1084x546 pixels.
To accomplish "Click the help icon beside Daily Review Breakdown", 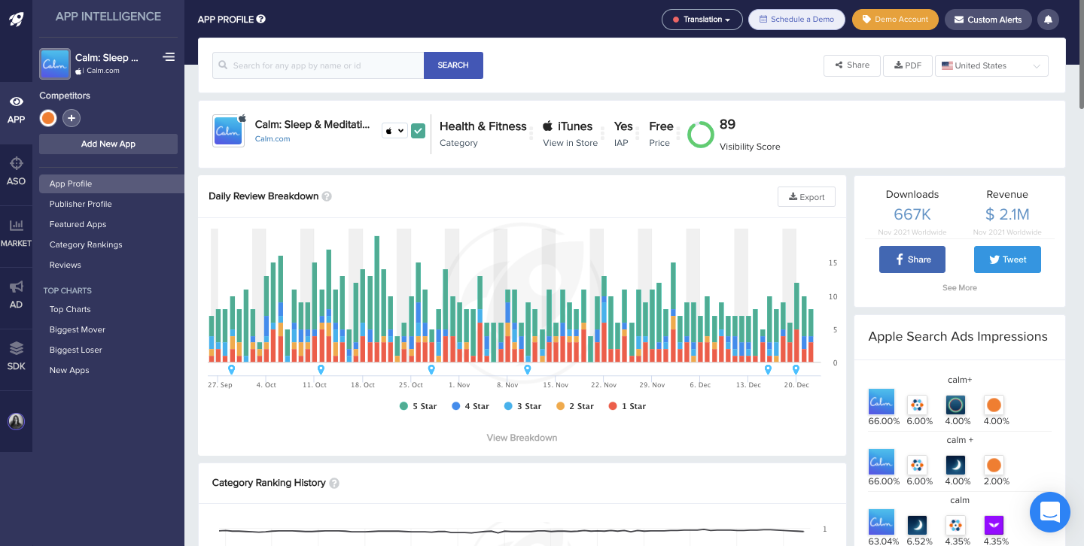I will point(327,196).
